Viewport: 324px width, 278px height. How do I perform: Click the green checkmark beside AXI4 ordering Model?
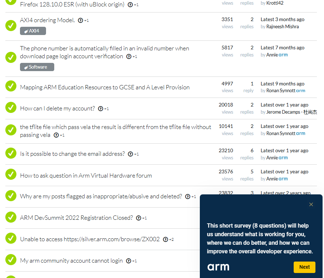tap(11, 25)
